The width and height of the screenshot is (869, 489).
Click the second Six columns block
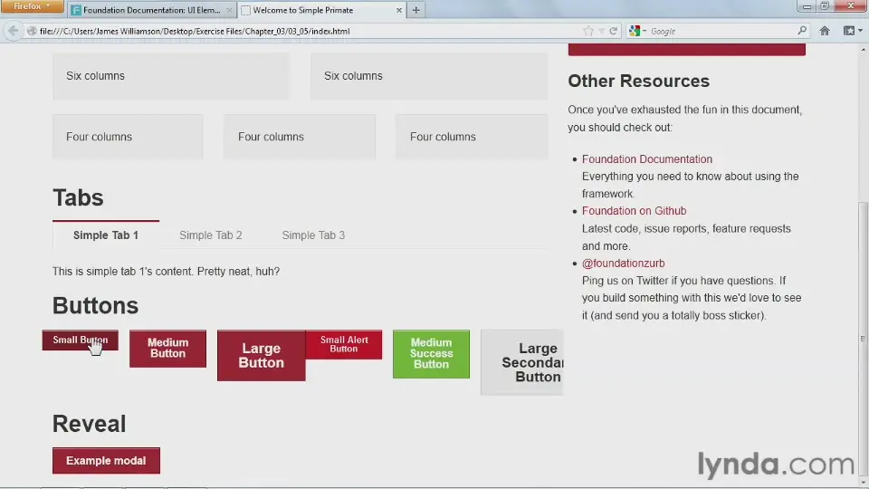[x=429, y=76]
